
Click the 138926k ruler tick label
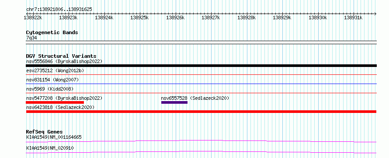coord(175,18)
